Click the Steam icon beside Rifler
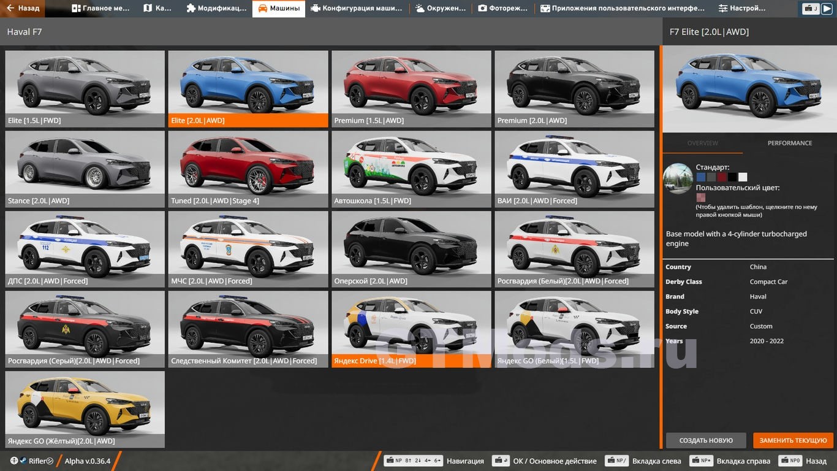 point(23,461)
